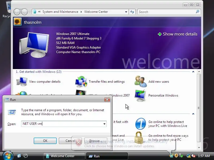Click Welcome Center breadcrumb
This screenshot has height=160, width=214.
[96, 12]
